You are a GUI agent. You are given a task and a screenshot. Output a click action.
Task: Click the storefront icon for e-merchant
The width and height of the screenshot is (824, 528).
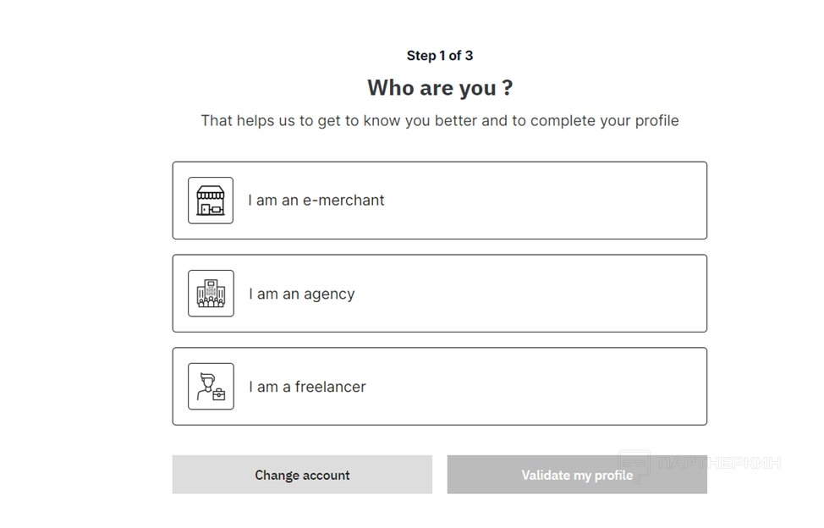click(x=211, y=201)
